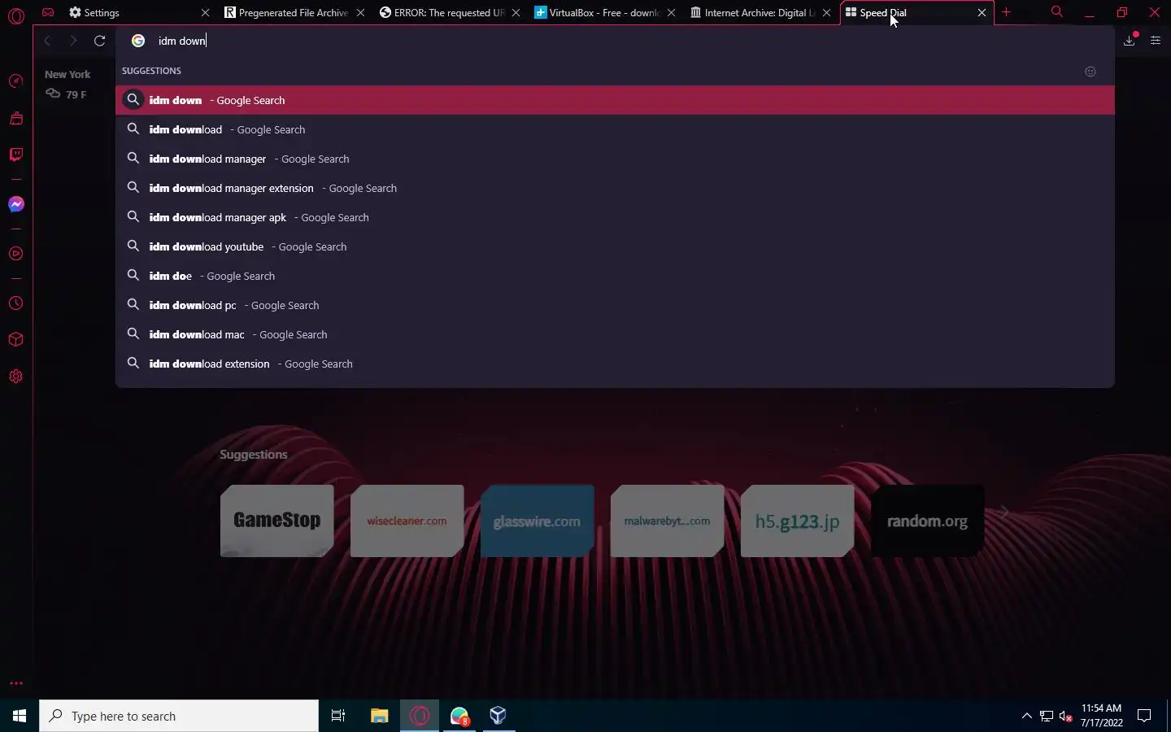Screen dimensions: 1171x732
Task: Expand the hidden system tray icons
Action: pos(1026,716)
